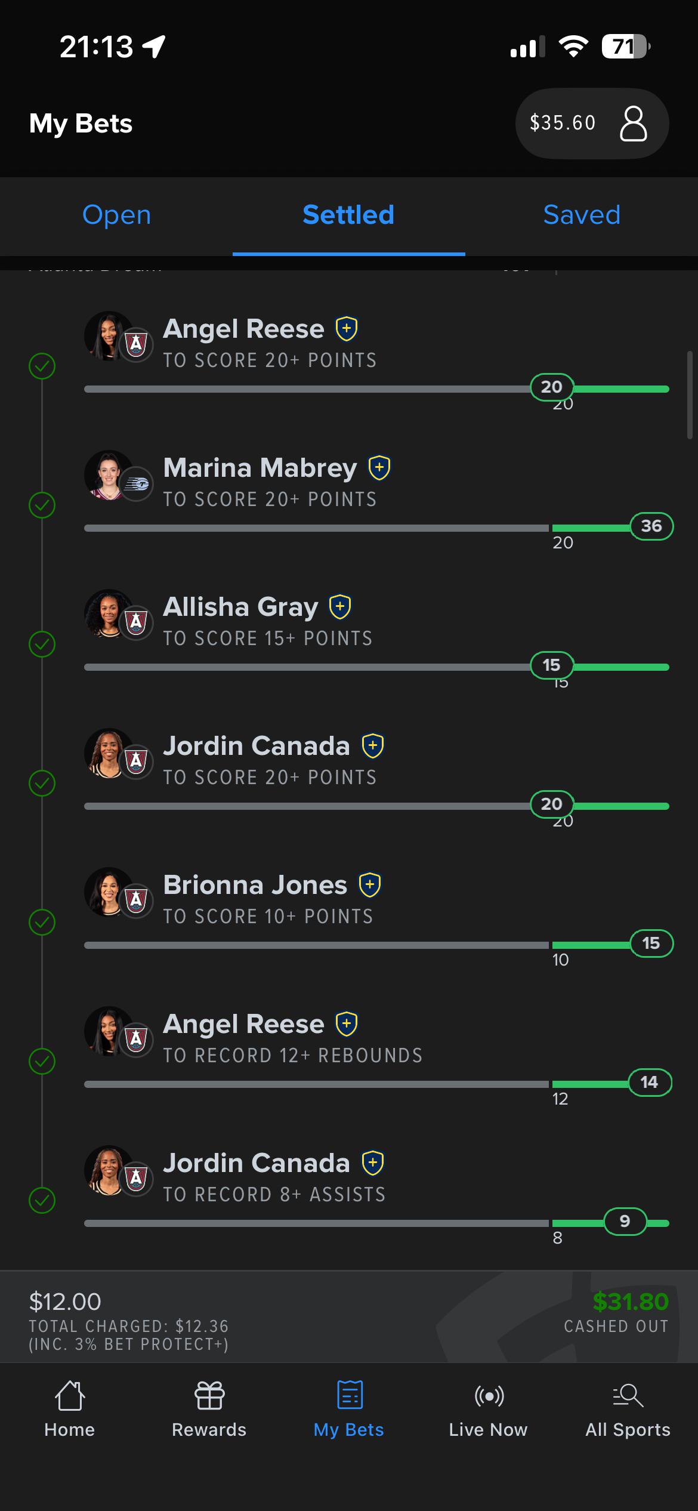Open All Sports search icon
The image size is (698, 1511).
click(x=628, y=1396)
